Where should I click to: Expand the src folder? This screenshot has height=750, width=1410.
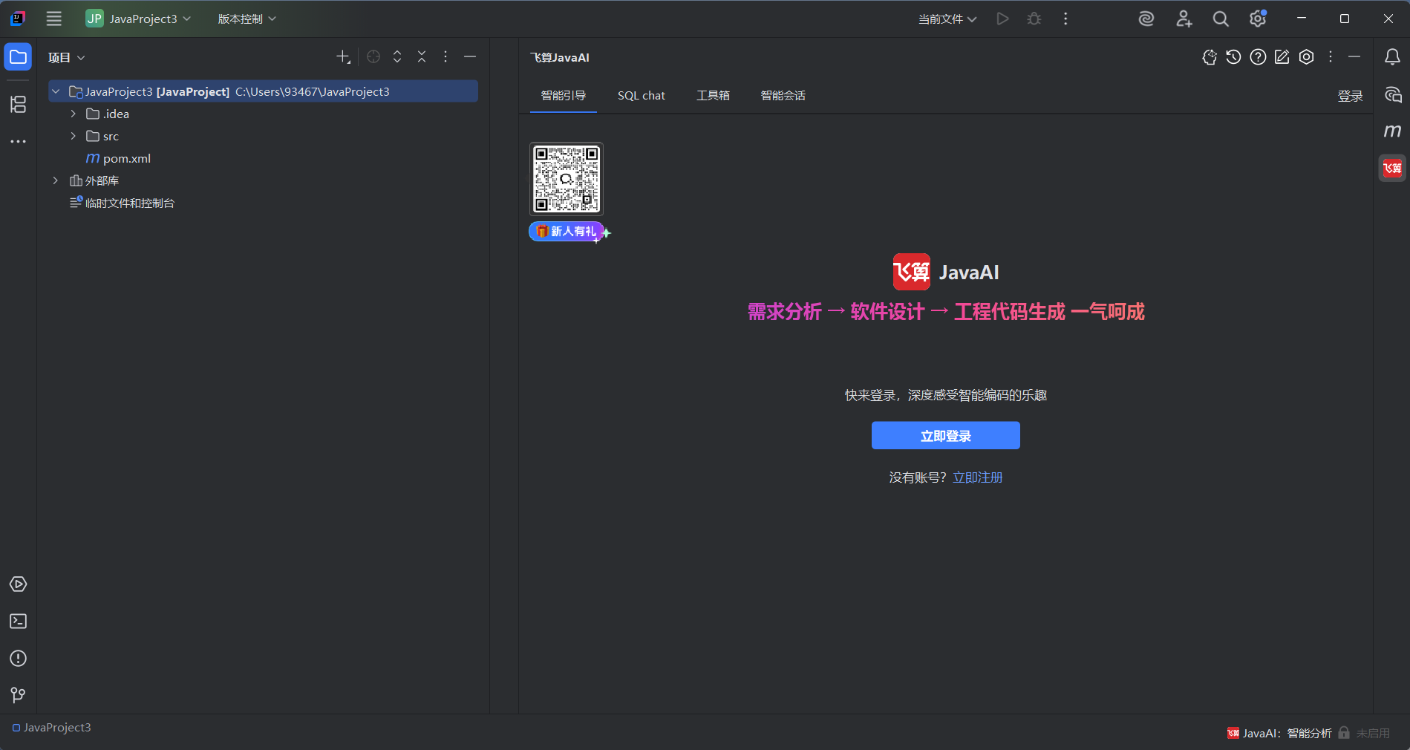point(74,136)
